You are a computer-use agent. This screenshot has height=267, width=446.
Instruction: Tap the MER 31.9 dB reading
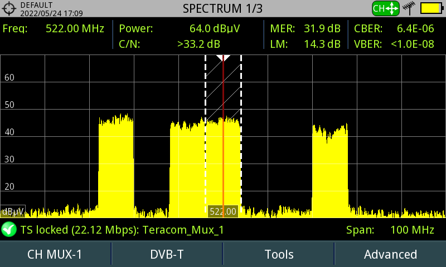pos(305,29)
